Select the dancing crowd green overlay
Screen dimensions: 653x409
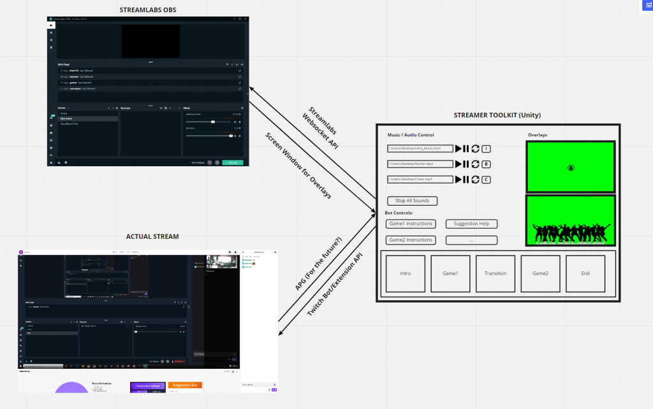[571, 220]
